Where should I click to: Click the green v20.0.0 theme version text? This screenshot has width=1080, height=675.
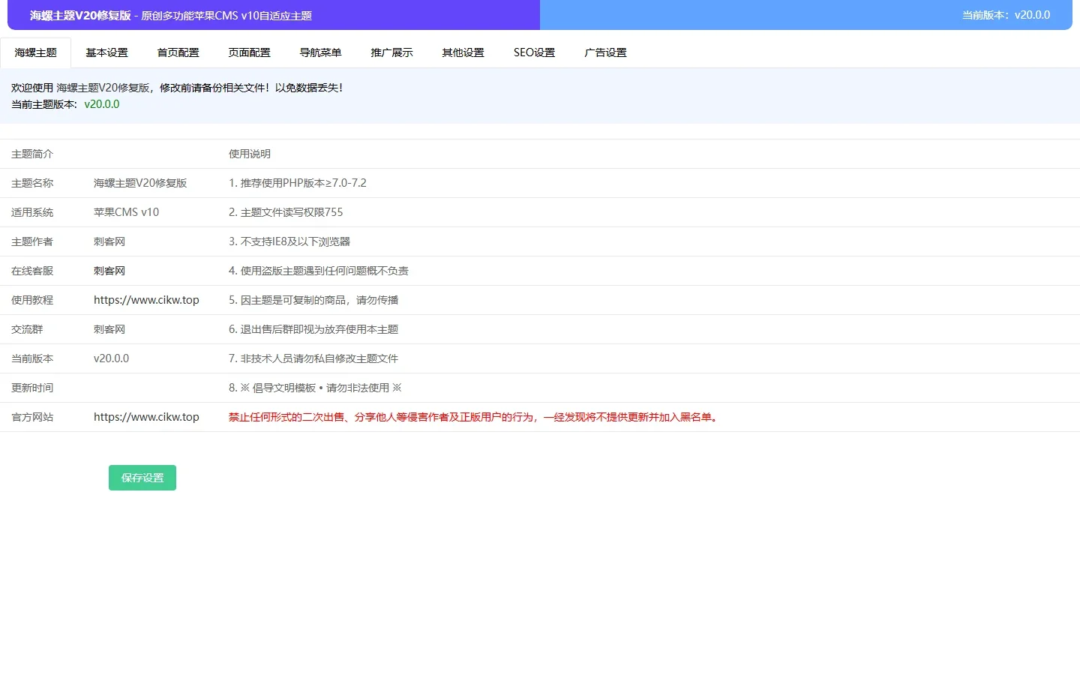[102, 104]
